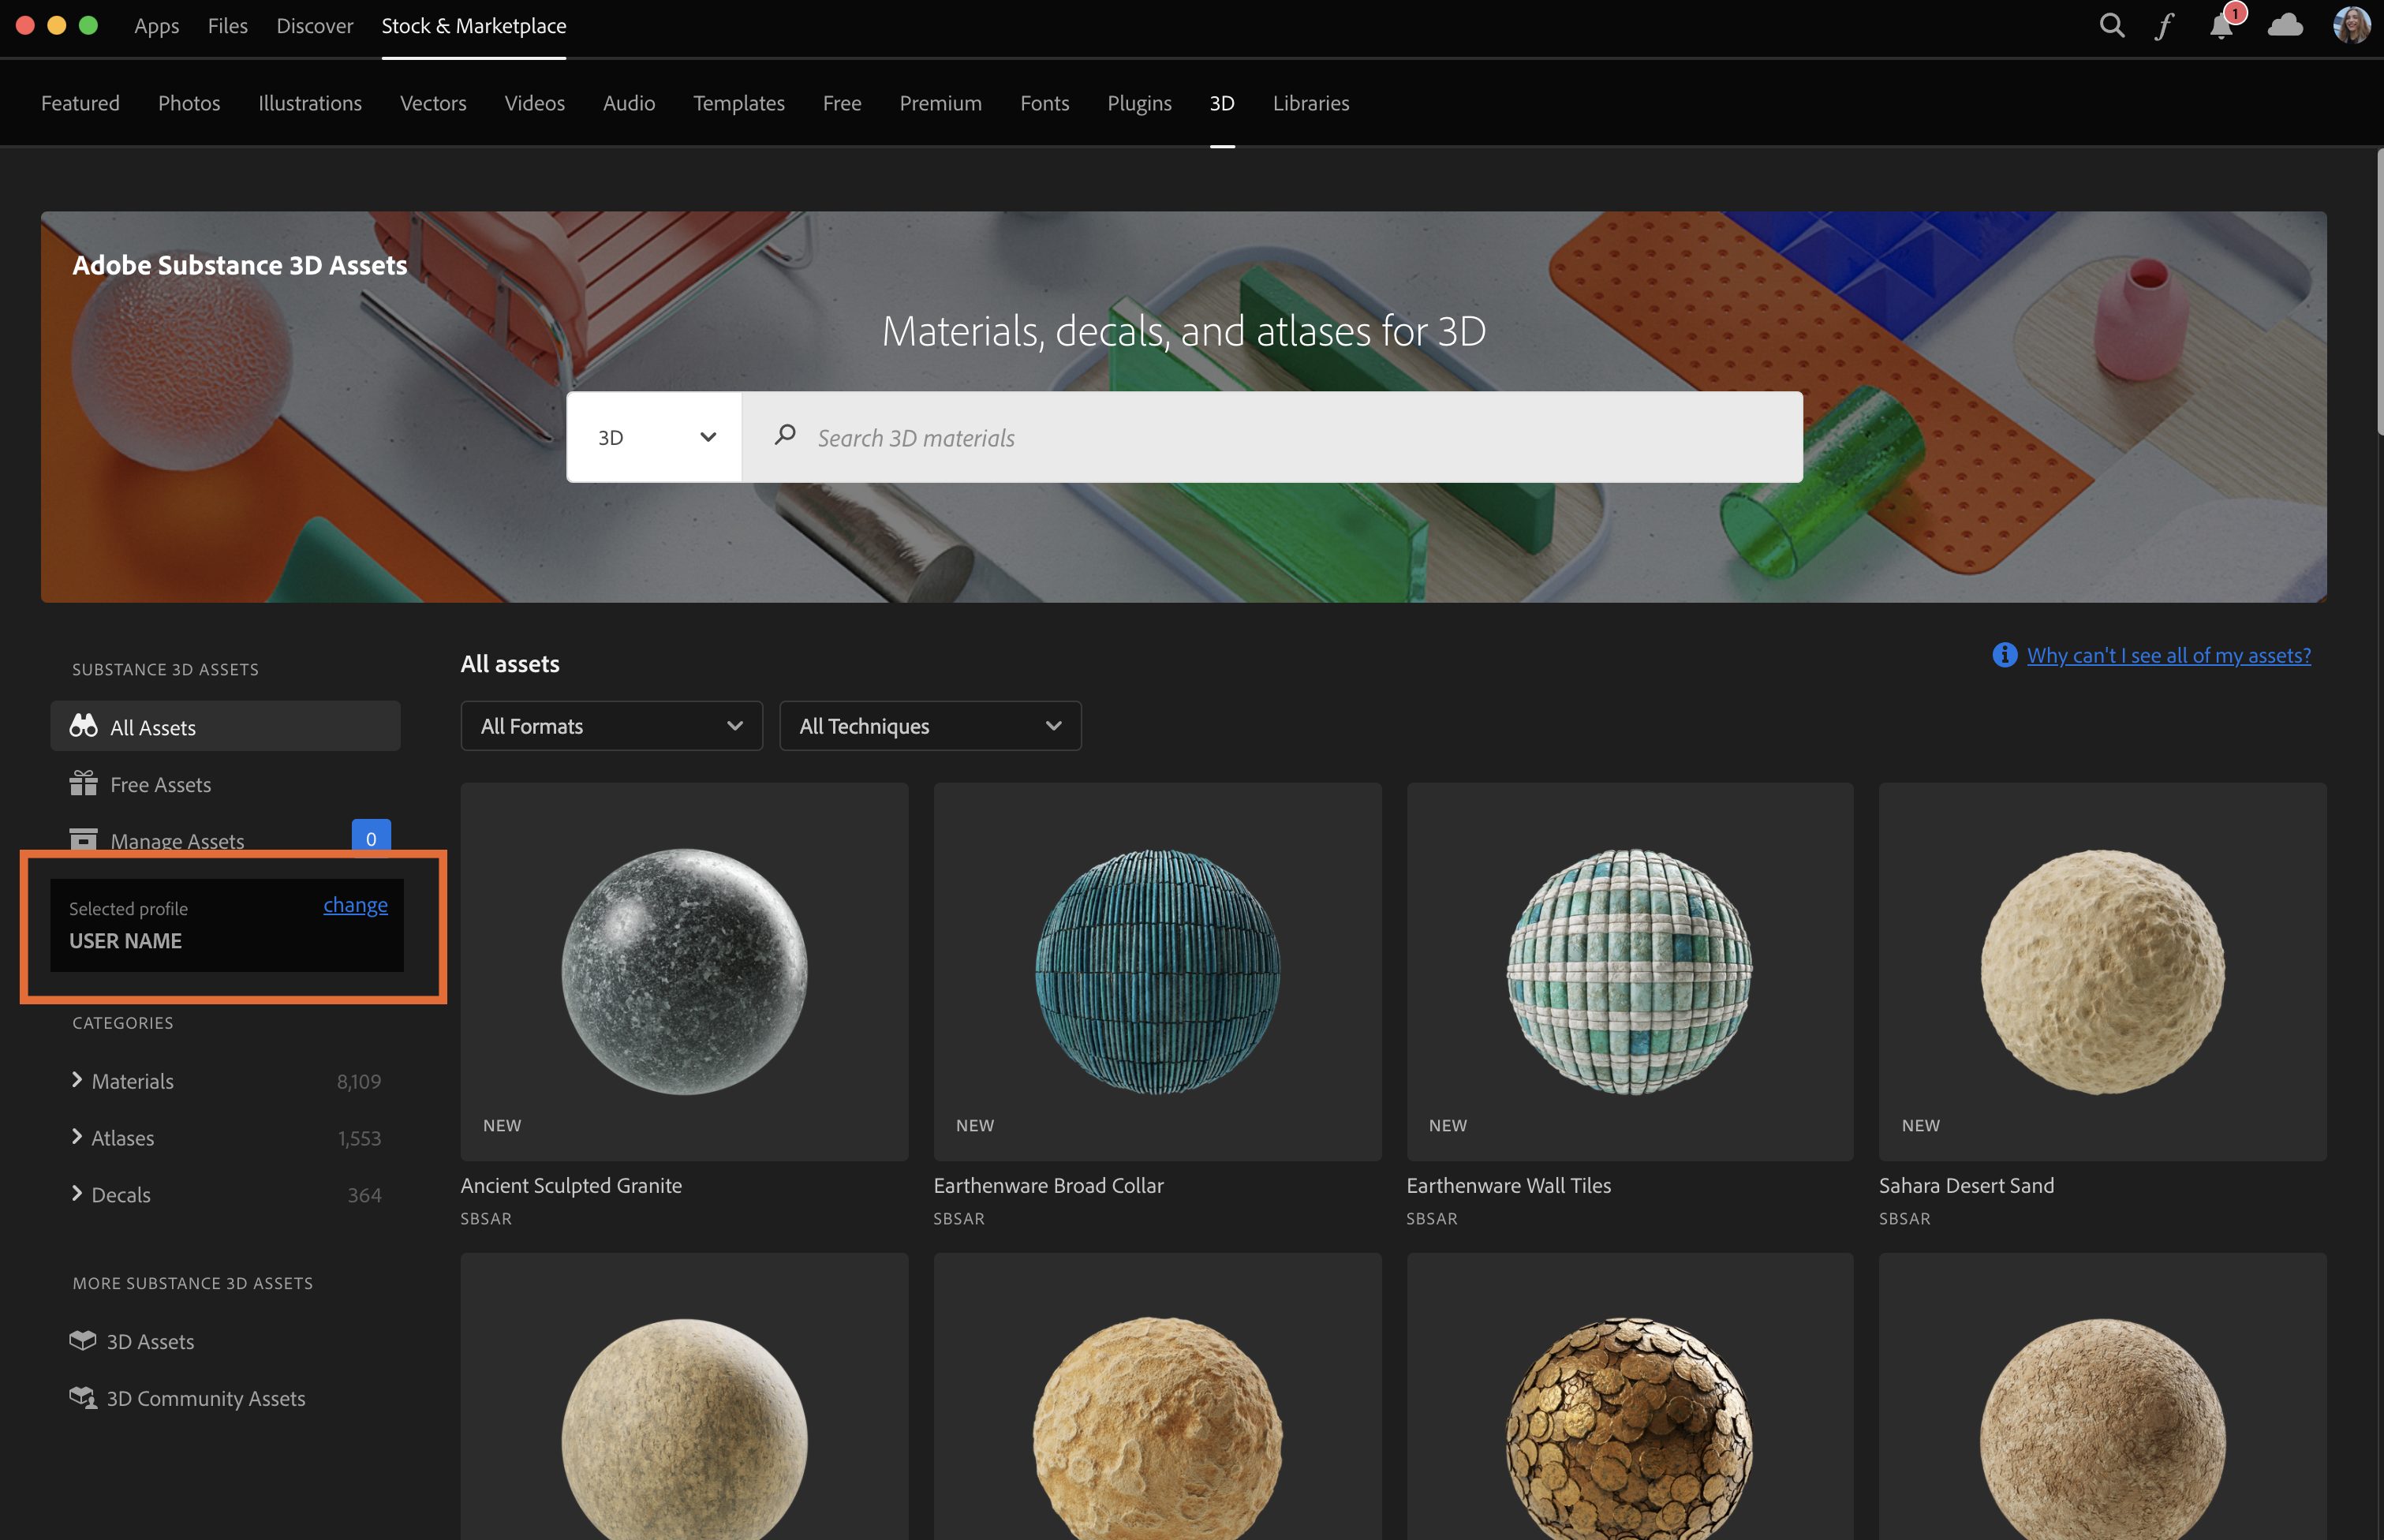This screenshot has height=1540, width=2384.
Task: Open the 3D search type dropdown
Action: pos(655,437)
